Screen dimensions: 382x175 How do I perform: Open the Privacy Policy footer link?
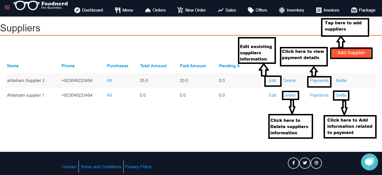[138, 167]
